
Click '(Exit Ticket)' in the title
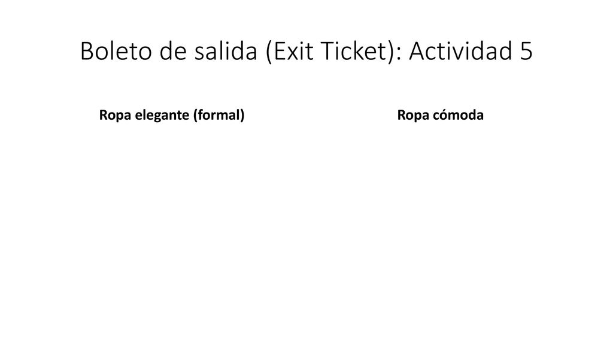coord(330,52)
